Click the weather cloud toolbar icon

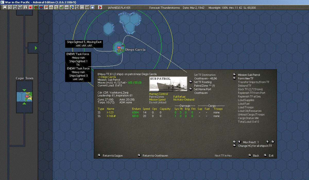click(92, 7)
